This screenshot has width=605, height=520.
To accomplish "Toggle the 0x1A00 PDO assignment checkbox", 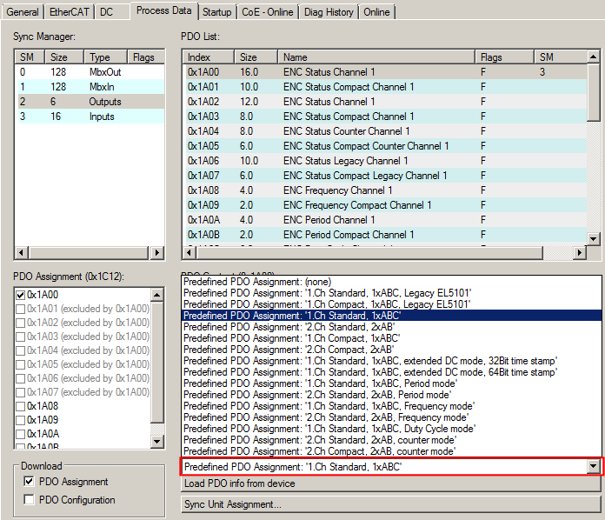I will tap(21, 295).
